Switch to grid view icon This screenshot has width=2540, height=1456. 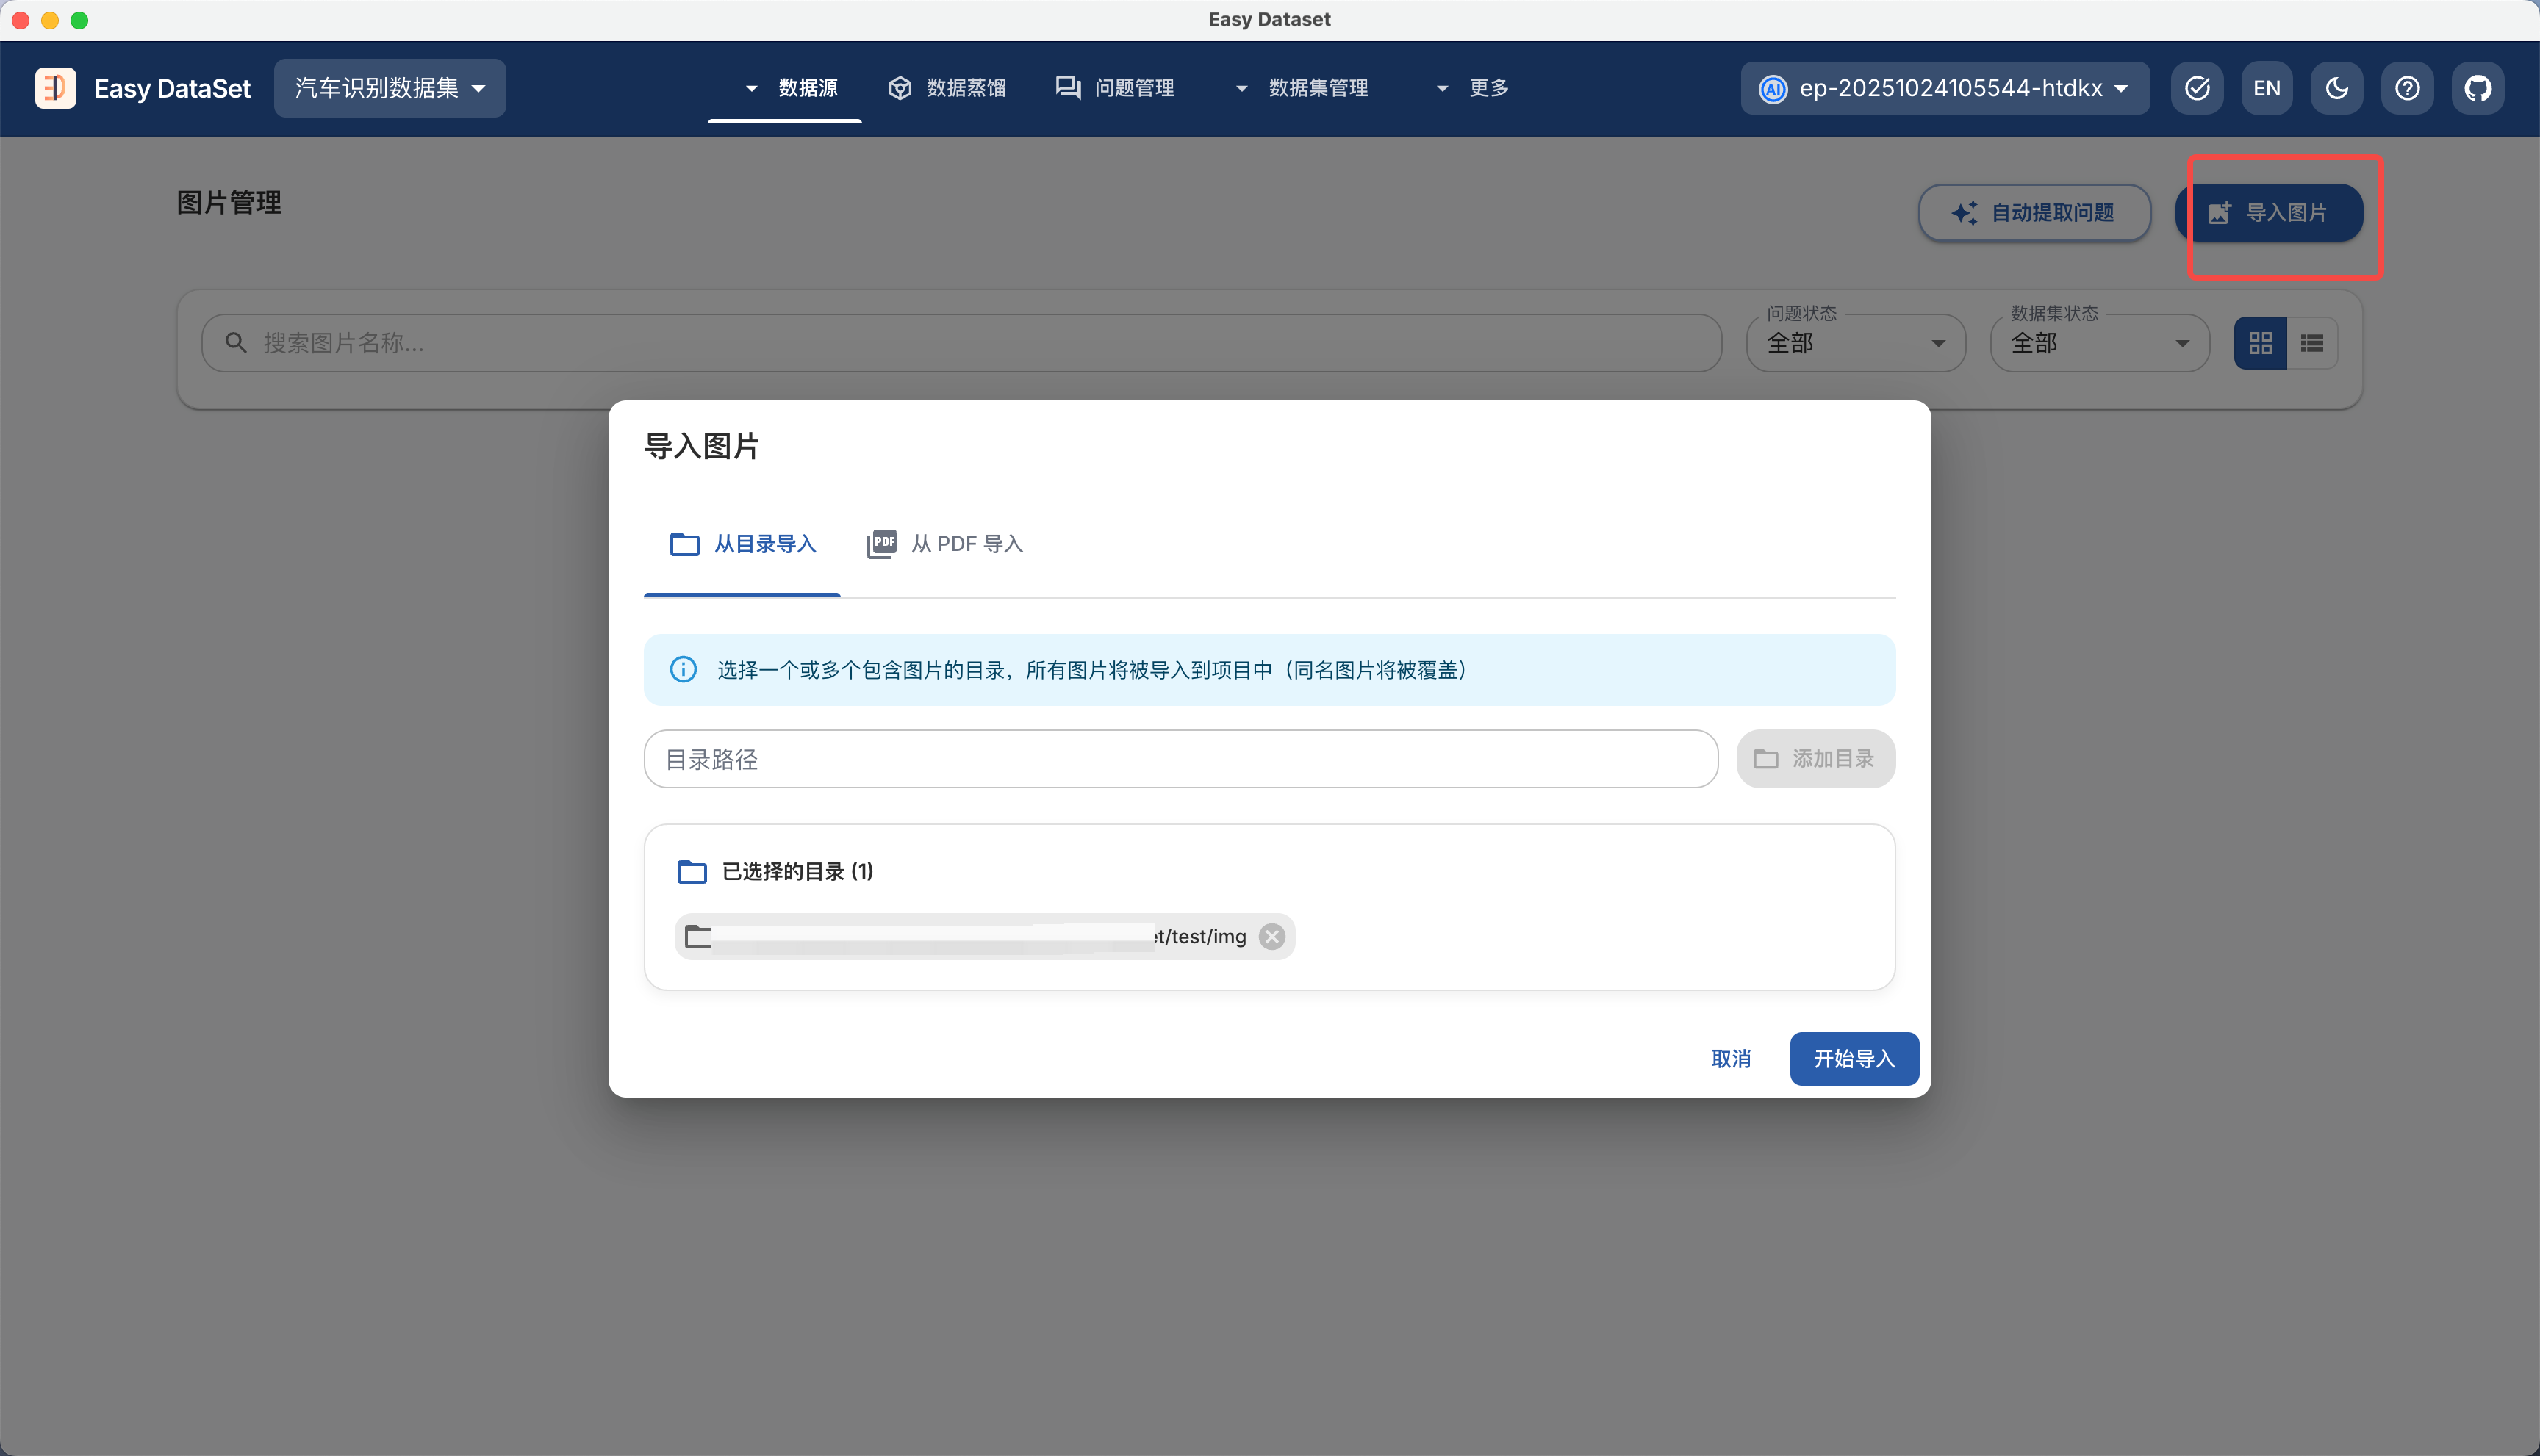click(2260, 343)
